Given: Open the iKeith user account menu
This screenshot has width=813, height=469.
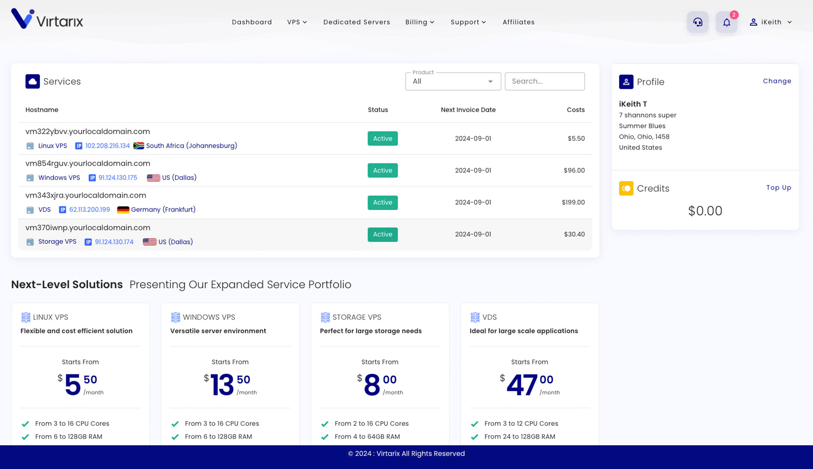Looking at the screenshot, I should (x=771, y=22).
